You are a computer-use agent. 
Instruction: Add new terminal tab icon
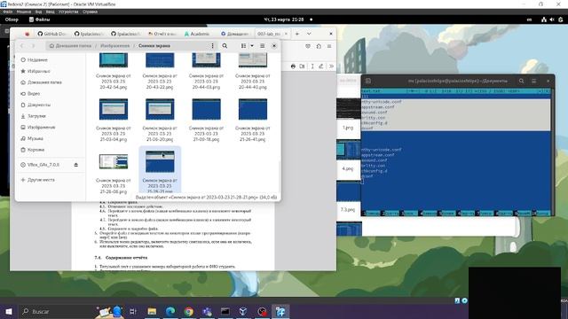368,81
